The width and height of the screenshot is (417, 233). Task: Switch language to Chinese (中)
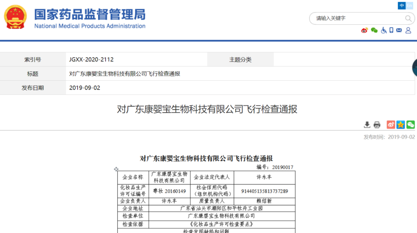tap(402, 5)
